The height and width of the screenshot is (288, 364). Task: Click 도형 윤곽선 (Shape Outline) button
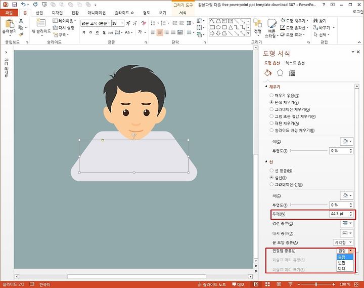click(x=295, y=28)
